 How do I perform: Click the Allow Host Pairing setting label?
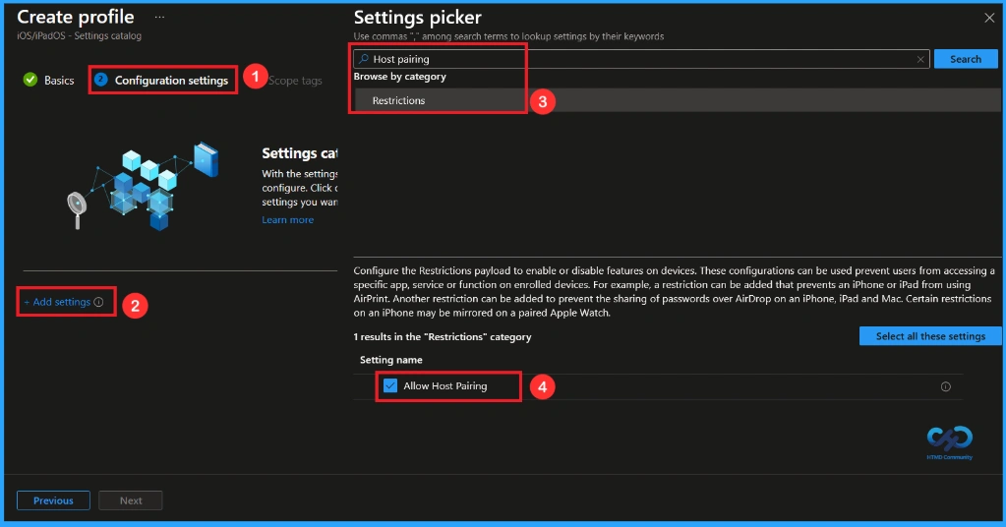coord(444,386)
